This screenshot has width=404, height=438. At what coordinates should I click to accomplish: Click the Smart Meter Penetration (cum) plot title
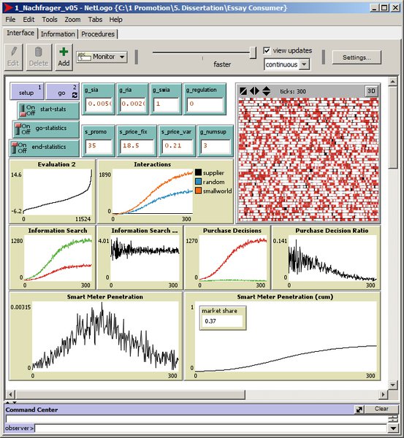pyautogui.click(x=285, y=296)
